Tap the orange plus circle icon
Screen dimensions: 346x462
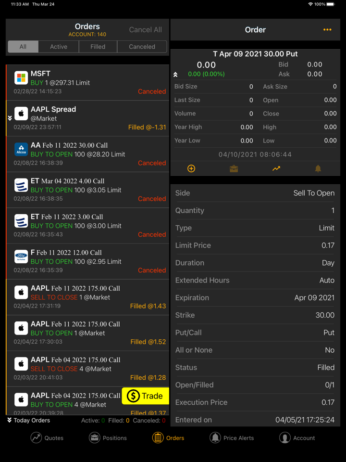click(191, 168)
